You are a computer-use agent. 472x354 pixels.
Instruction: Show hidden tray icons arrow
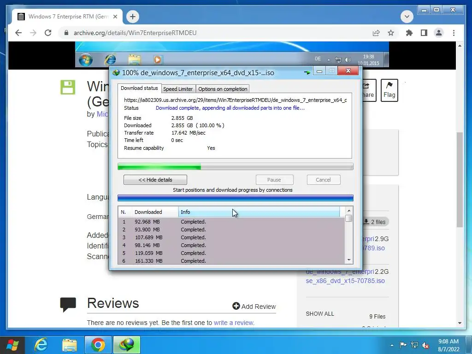coord(392,345)
